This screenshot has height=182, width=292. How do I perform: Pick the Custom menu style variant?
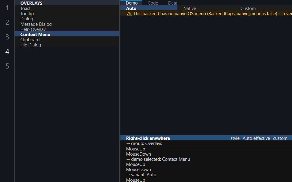tap(263, 8)
